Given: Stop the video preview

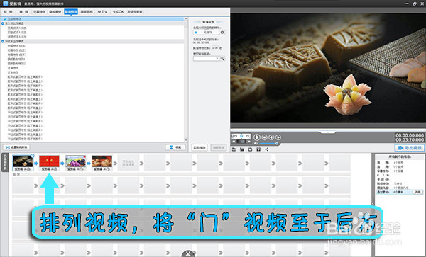Looking at the screenshot, I should tap(264, 137).
